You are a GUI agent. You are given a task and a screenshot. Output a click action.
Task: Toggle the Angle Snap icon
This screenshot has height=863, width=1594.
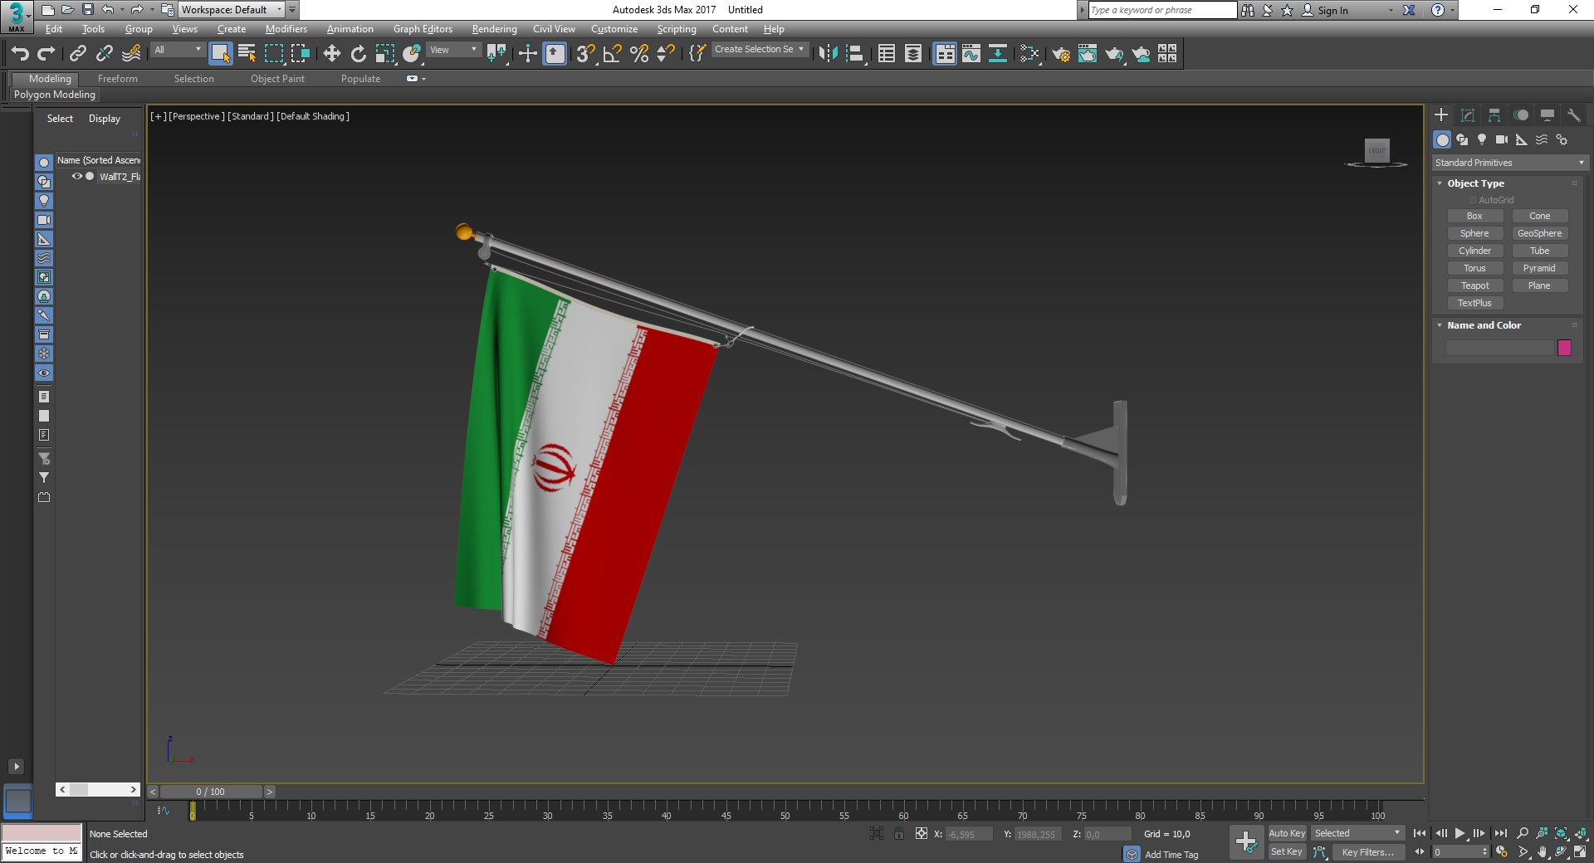[612, 54]
